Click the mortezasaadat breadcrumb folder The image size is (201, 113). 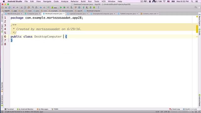[x=66, y=11]
